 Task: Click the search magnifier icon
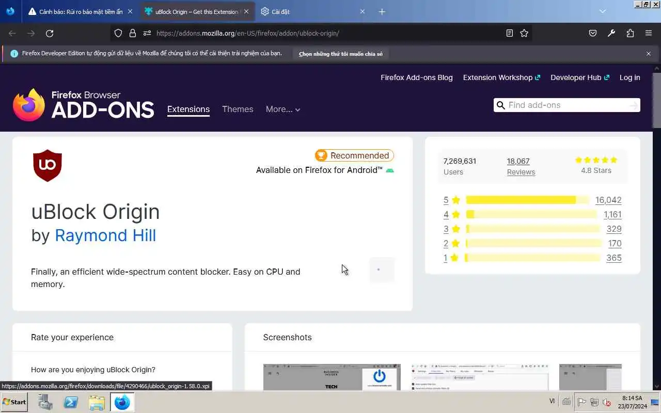500,105
